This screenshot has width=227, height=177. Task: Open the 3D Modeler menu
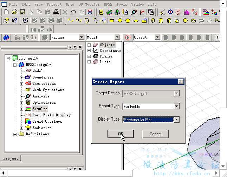click(x=89, y=4)
